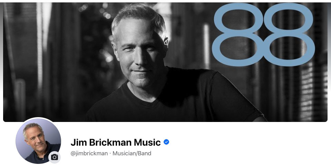Click the camera icon on profile picture

pos(55,157)
